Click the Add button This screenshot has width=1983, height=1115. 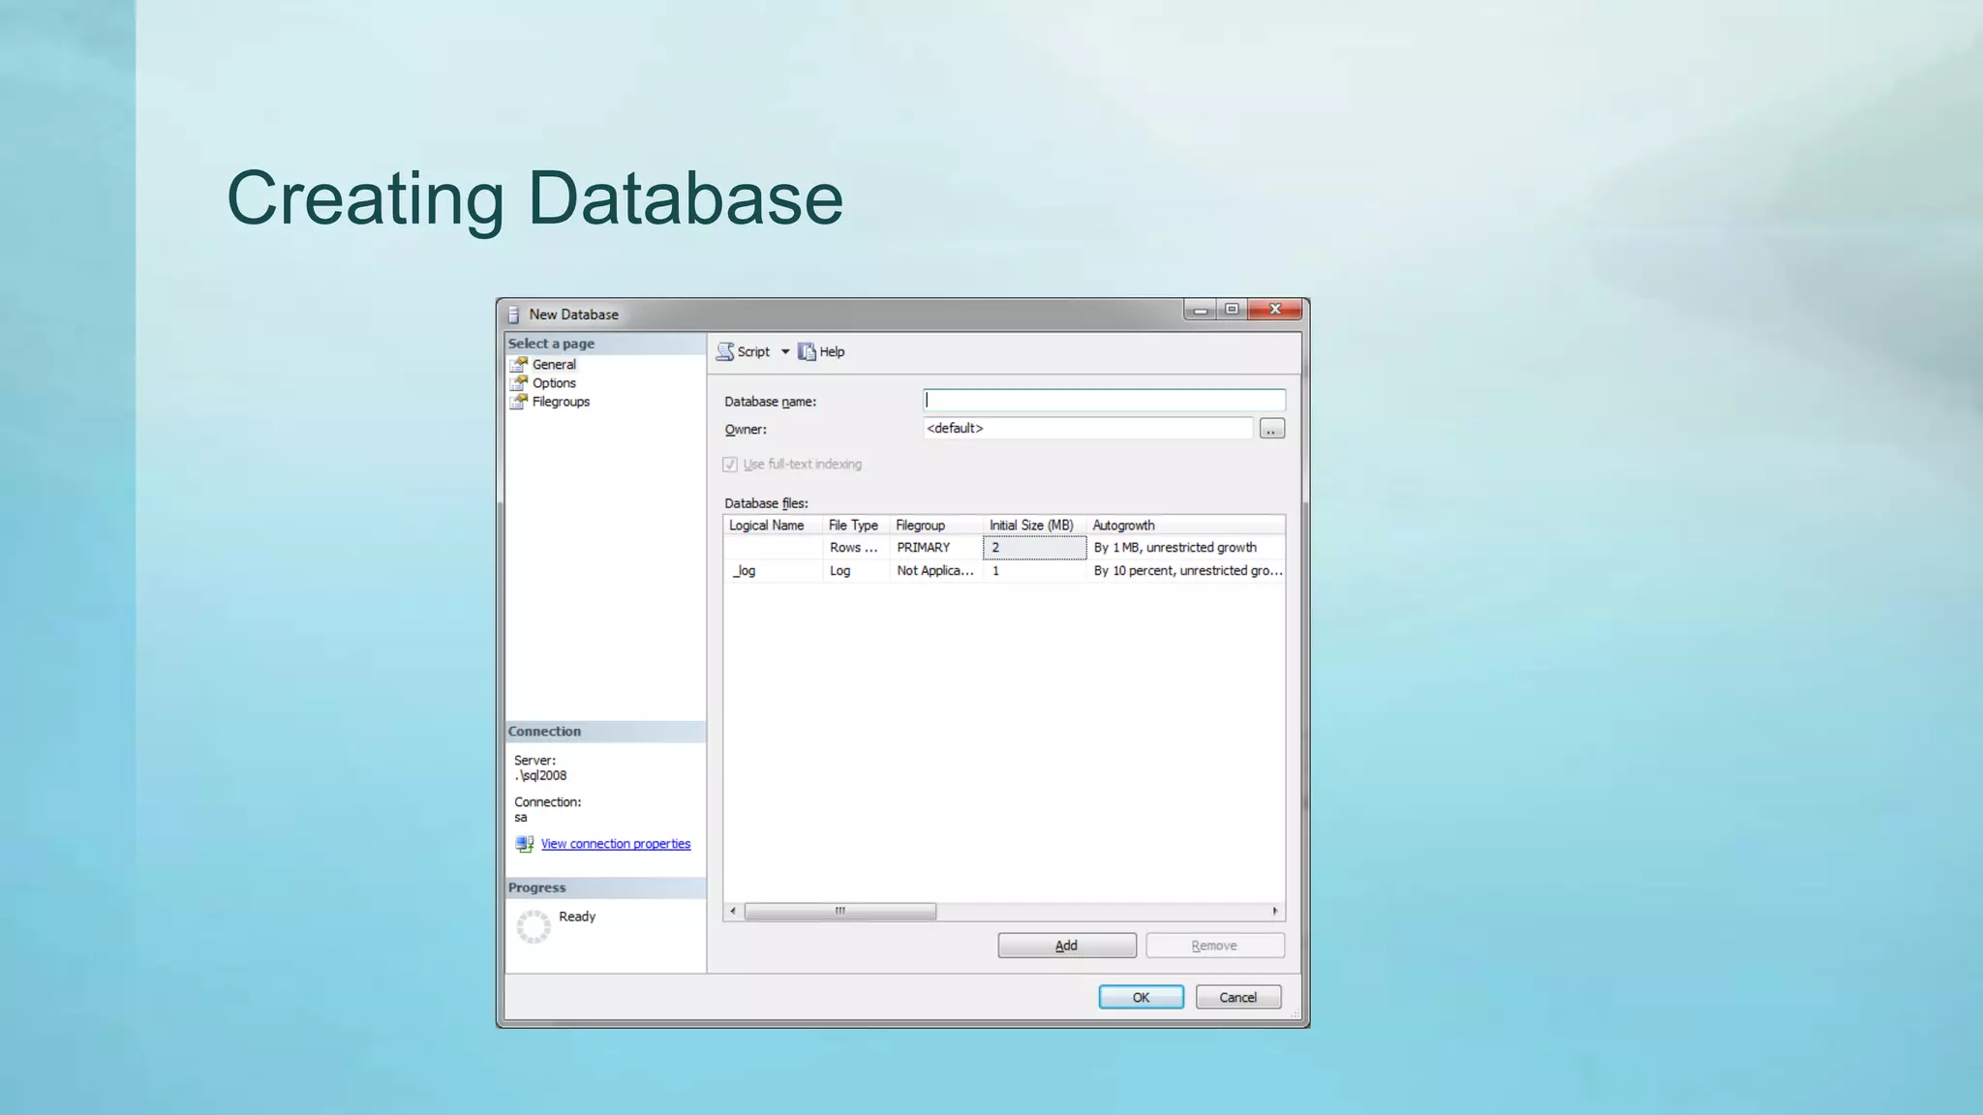click(1067, 946)
